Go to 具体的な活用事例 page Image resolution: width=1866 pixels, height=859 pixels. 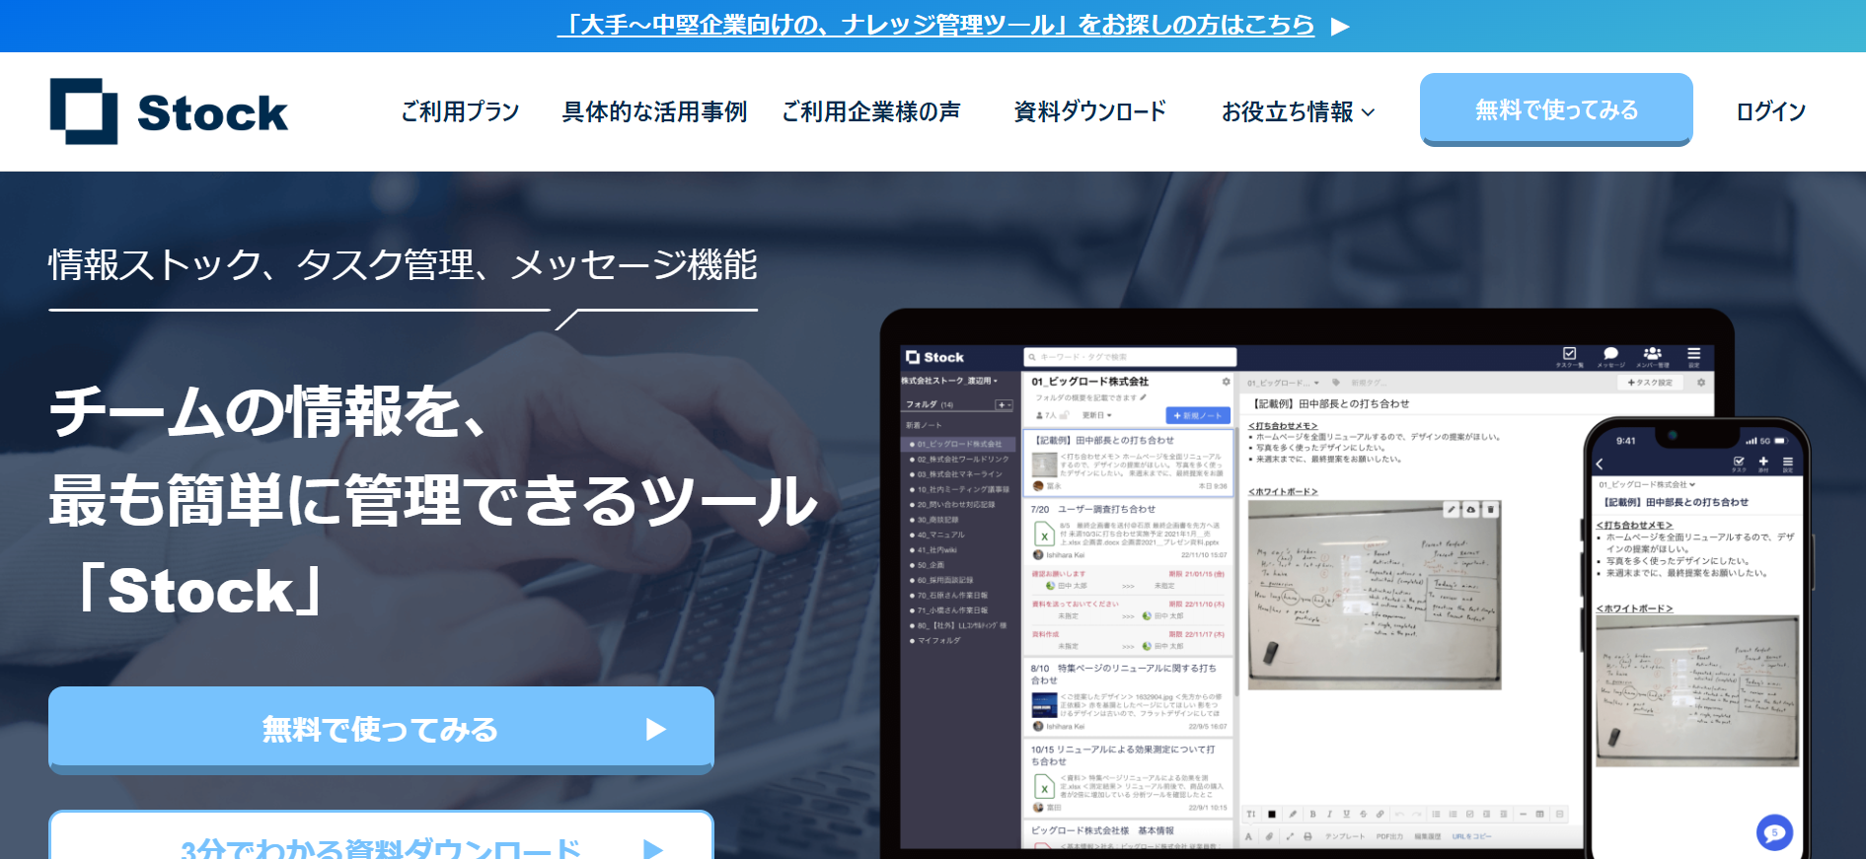[654, 112]
